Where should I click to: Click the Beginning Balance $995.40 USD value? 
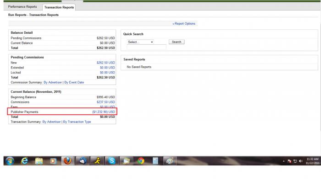105,97
